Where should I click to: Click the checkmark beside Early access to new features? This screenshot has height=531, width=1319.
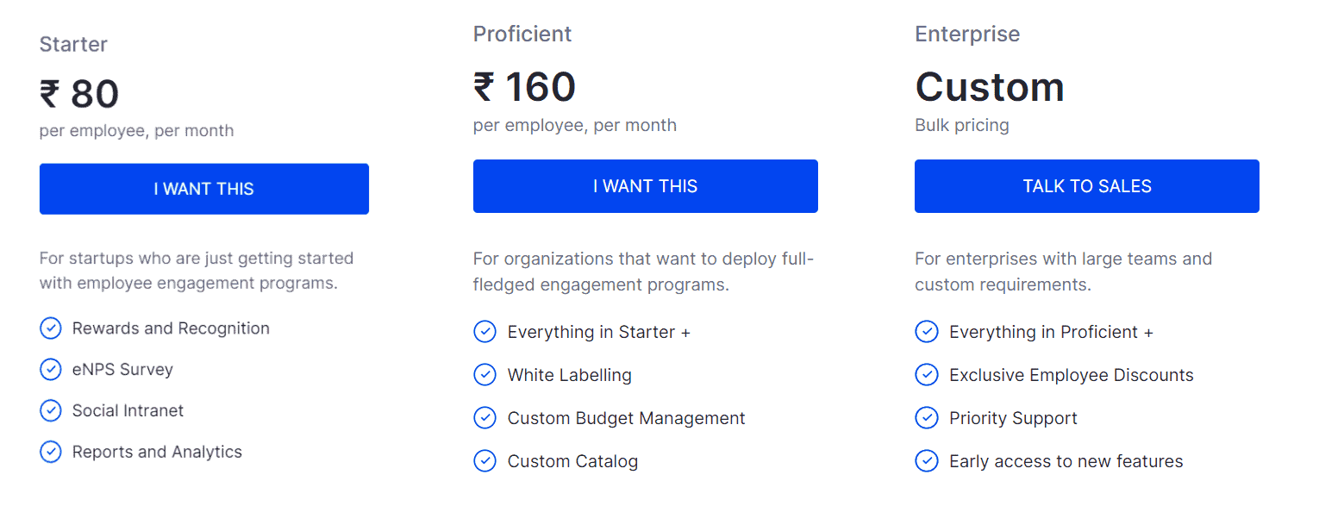[927, 460]
